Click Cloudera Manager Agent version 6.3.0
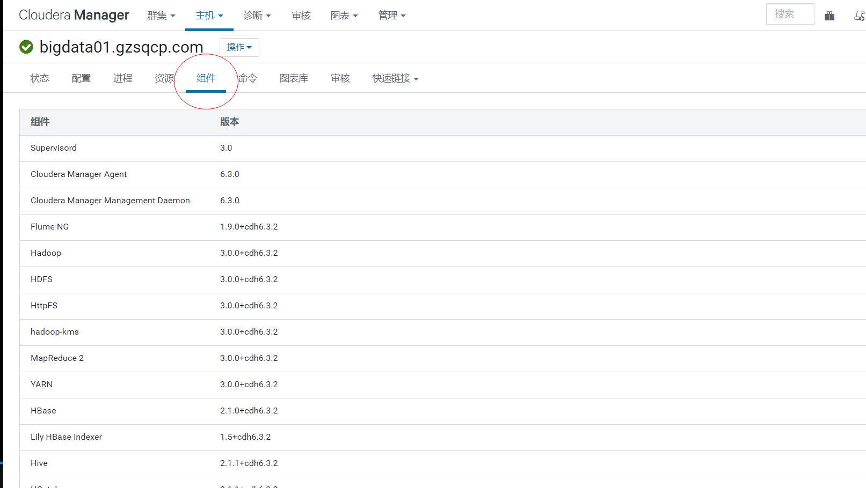 (x=230, y=174)
